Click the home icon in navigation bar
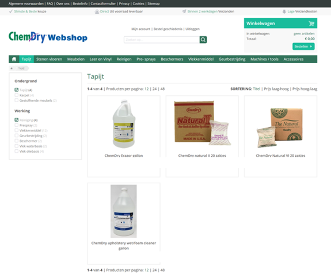This screenshot has height=279, width=331. [x=14, y=59]
